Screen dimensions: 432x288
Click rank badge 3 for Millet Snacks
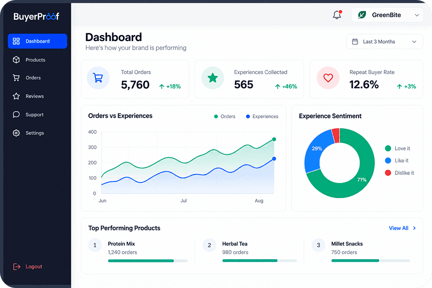click(319, 245)
